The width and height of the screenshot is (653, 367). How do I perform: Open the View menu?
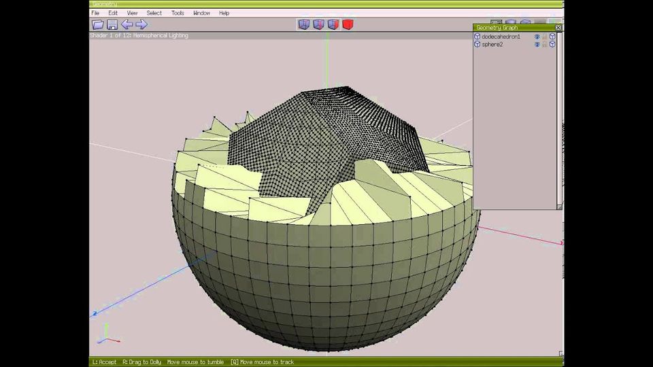132,13
